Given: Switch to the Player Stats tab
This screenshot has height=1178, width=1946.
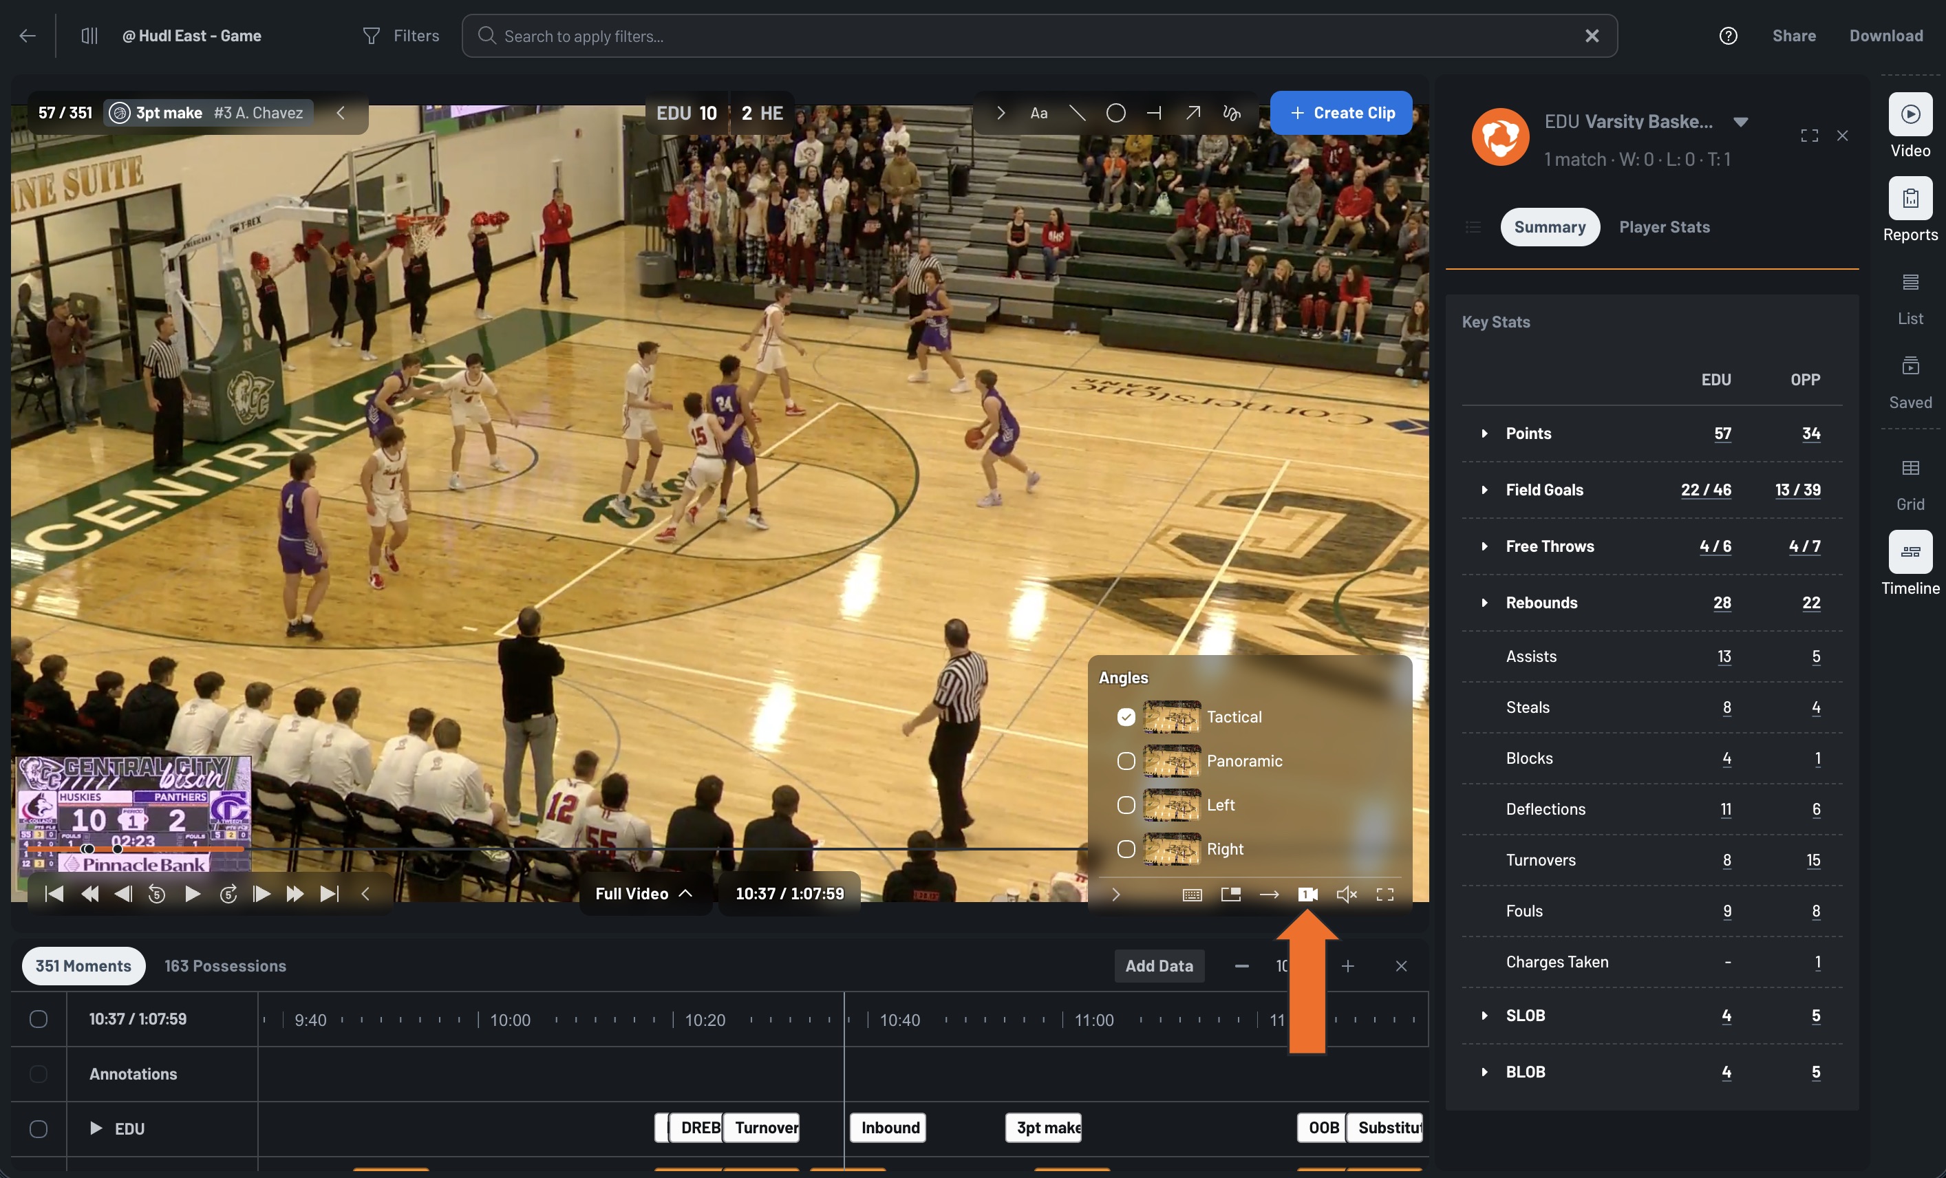Looking at the screenshot, I should pos(1664,227).
